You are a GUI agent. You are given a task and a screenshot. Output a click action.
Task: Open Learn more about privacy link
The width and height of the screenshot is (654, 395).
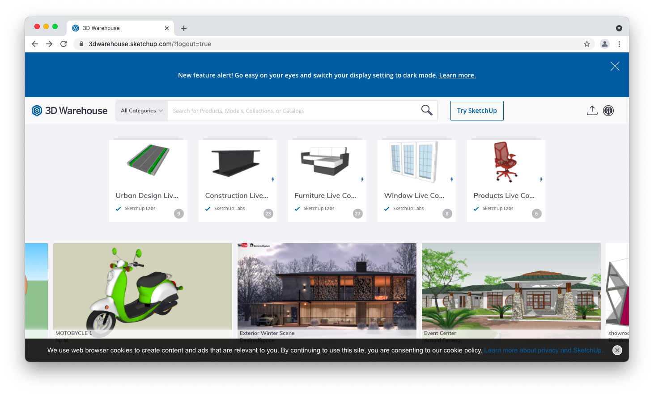coord(544,350)
